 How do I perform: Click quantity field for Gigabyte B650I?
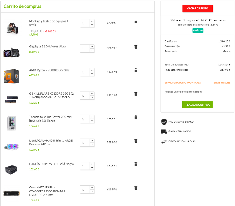(x=85, y=48)
